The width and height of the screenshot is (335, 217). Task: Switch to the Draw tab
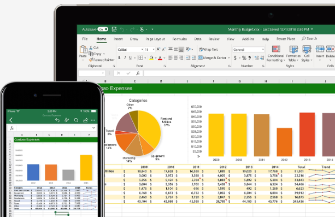(134, 39)
